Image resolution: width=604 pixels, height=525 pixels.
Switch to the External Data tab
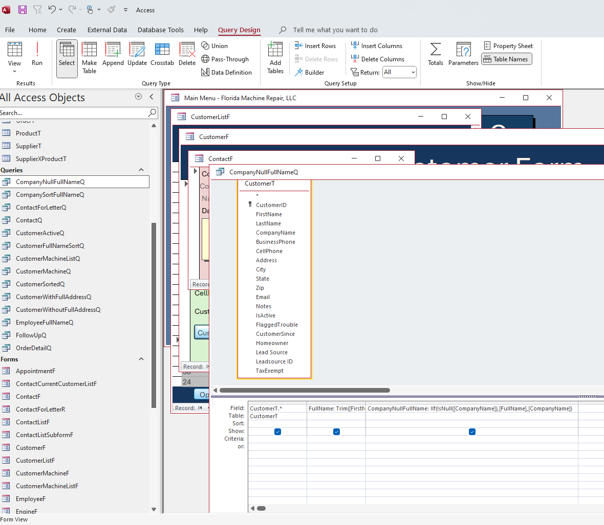coord(107,30)
